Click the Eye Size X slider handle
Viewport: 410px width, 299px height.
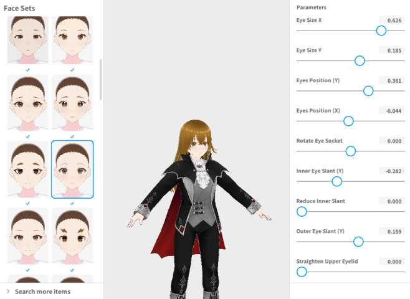(x=381, y=31)
